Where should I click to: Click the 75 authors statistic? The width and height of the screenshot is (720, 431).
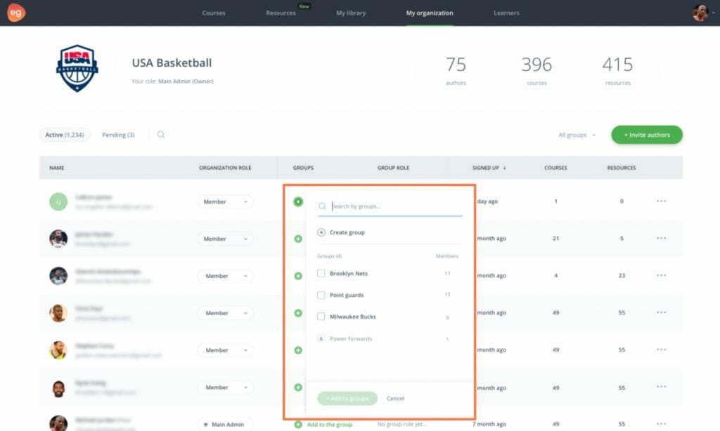[456, 70]
